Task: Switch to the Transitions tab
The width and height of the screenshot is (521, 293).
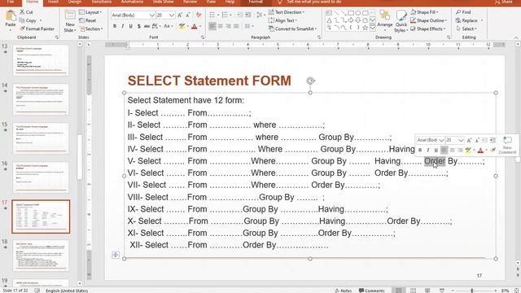Action: tap(101, 2)
